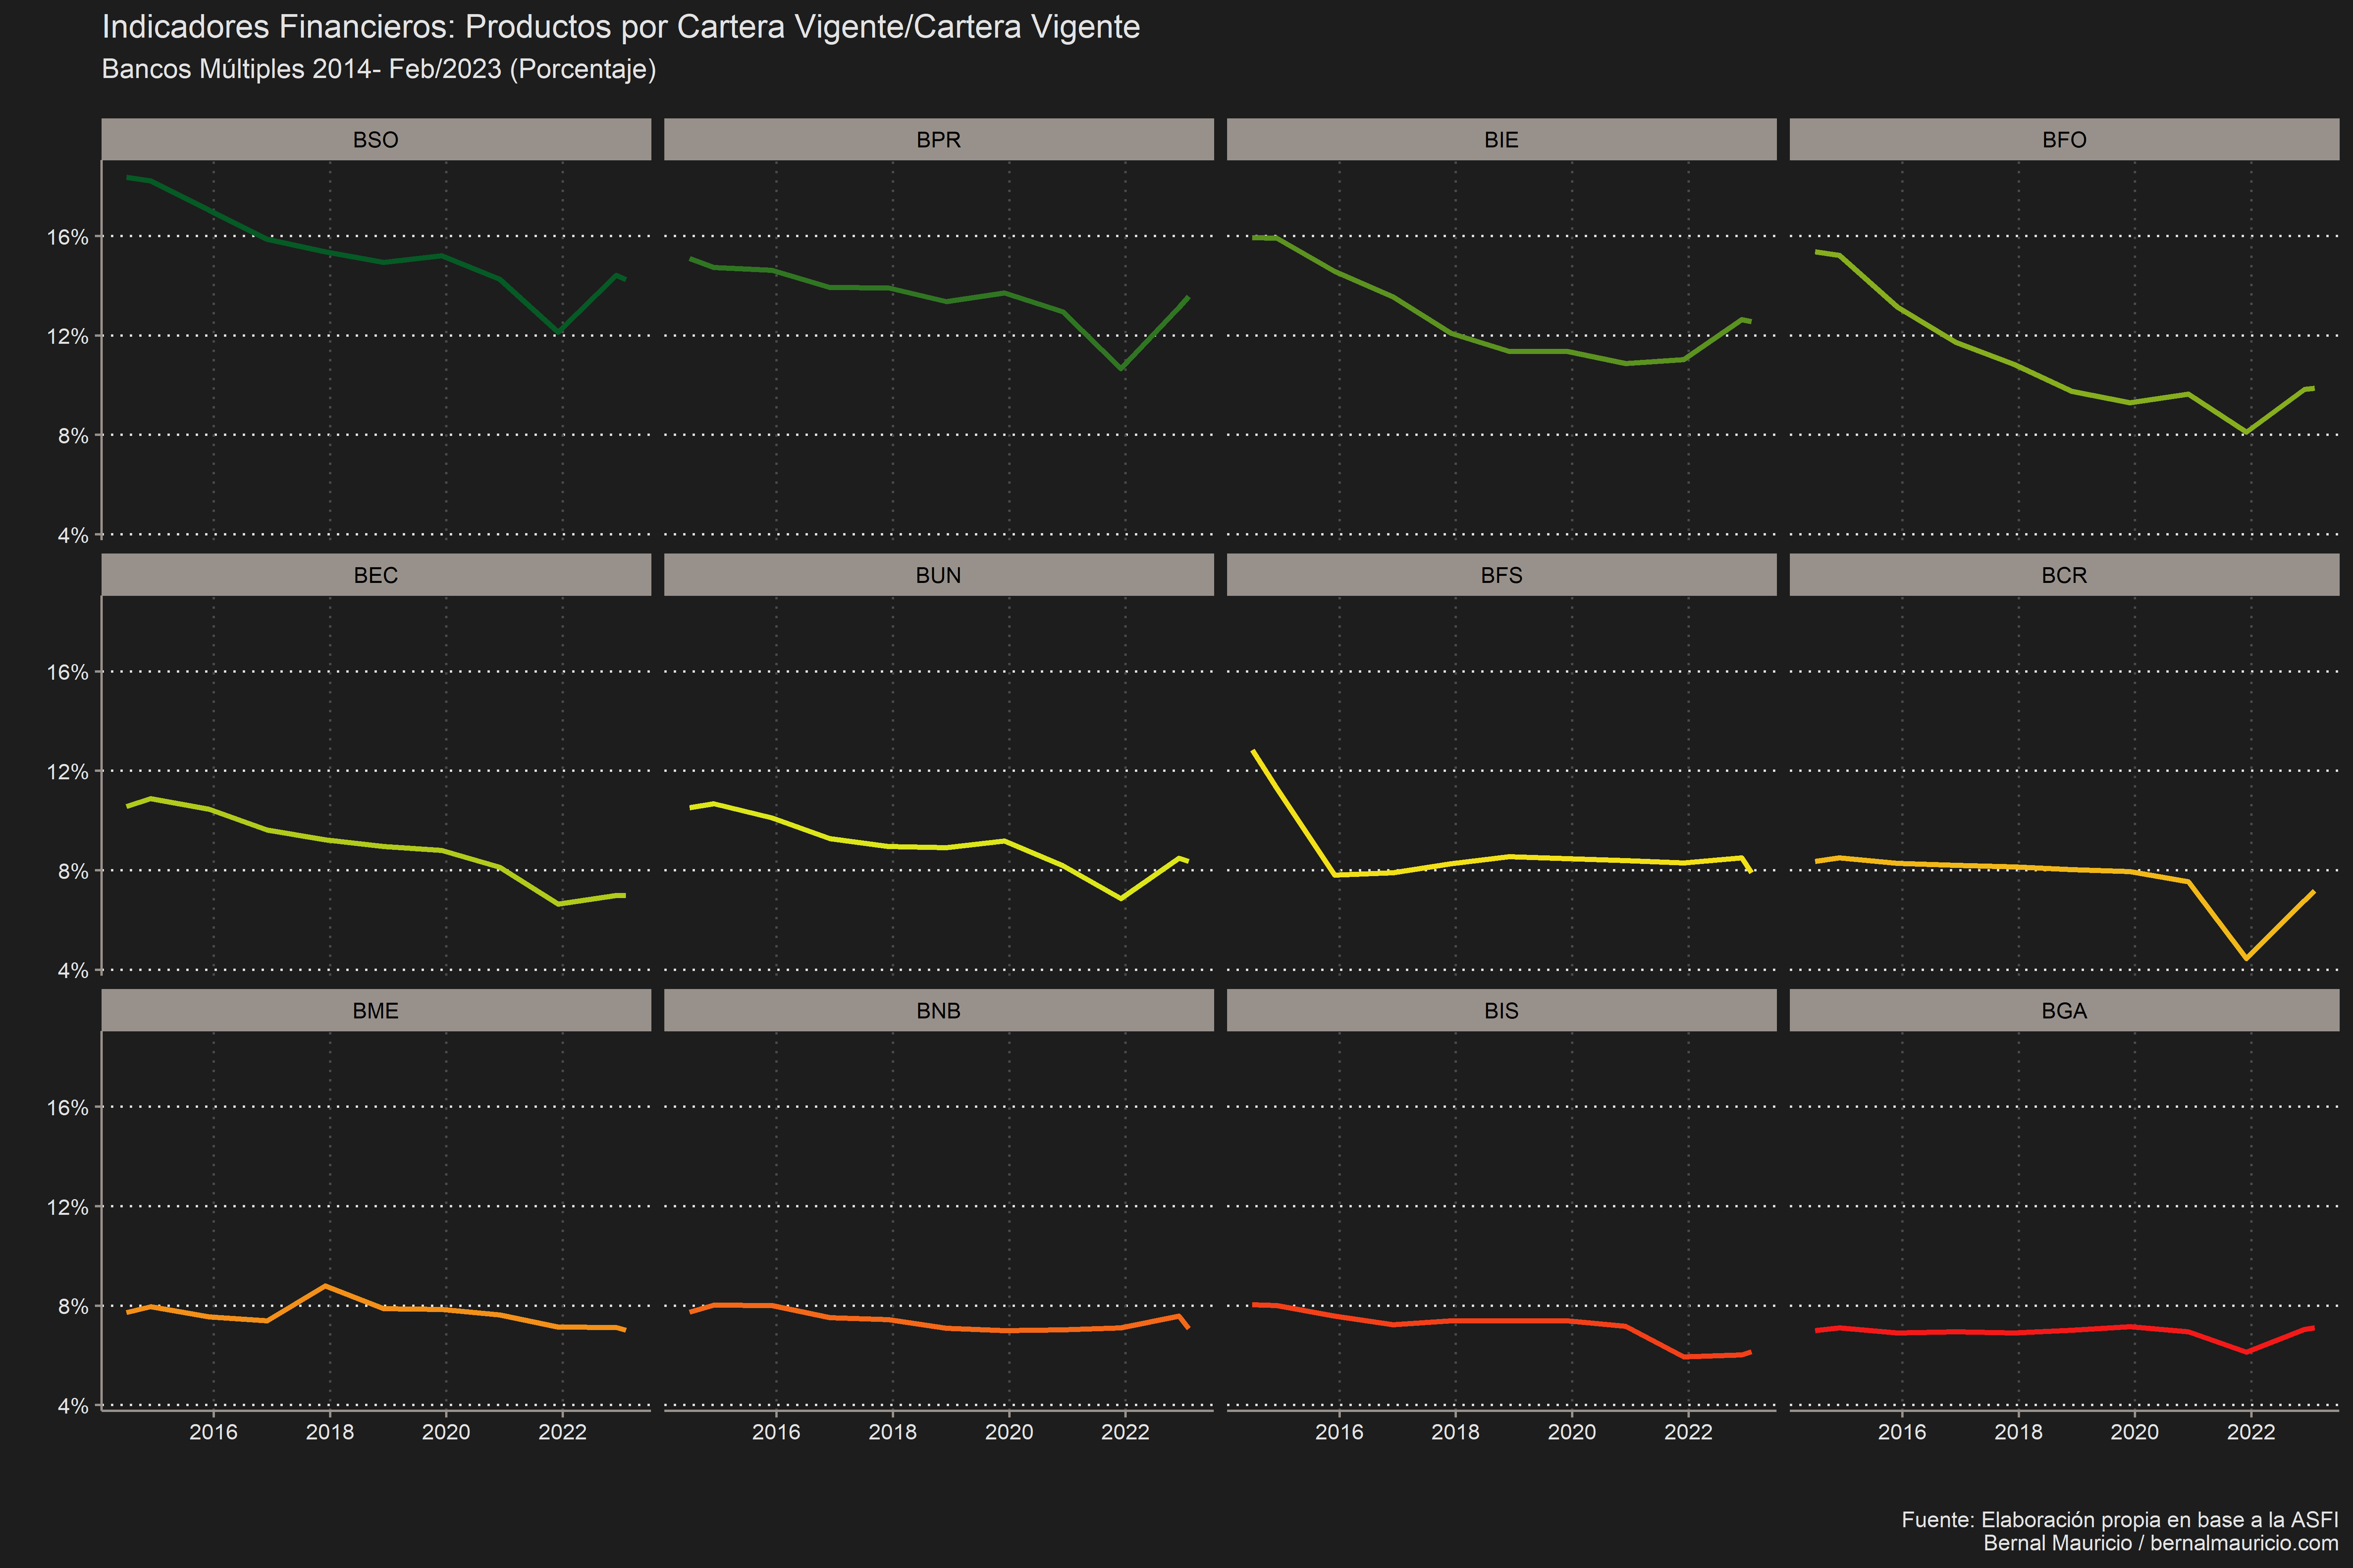Click the BNB facet header

938,1011
